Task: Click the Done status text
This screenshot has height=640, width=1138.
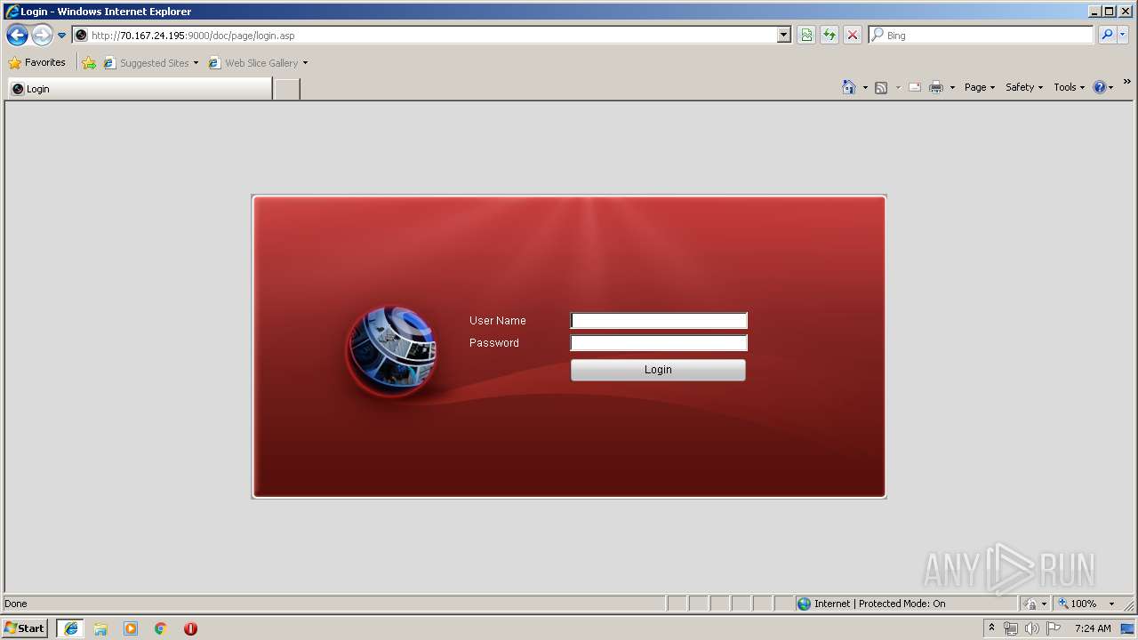Action: [x=16, y=604]
